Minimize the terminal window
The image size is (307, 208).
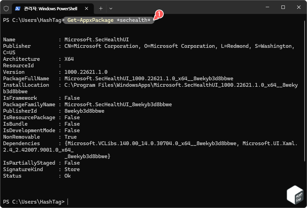[267, 7]
